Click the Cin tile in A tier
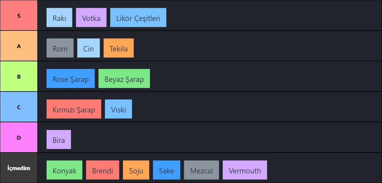Screen dimensions: 382x183 (88, 48)
